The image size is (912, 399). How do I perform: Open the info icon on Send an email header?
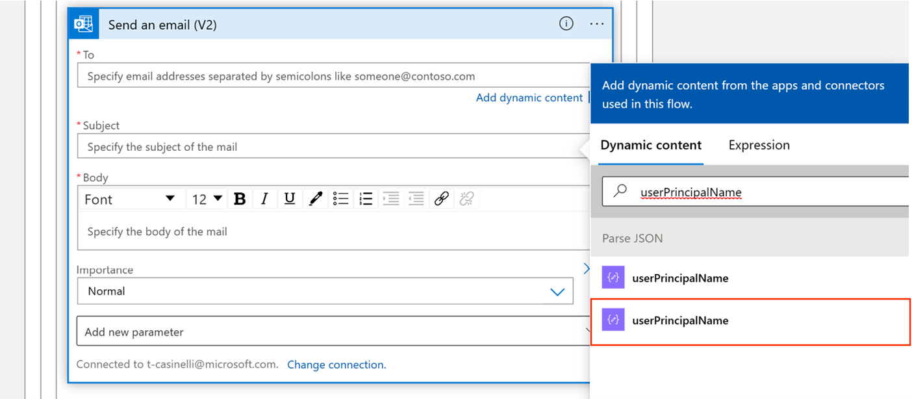pos(566,24)
